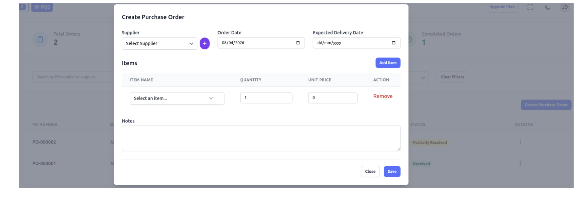
Task: Click Clear Filters button
Action: tap(452, 77)
